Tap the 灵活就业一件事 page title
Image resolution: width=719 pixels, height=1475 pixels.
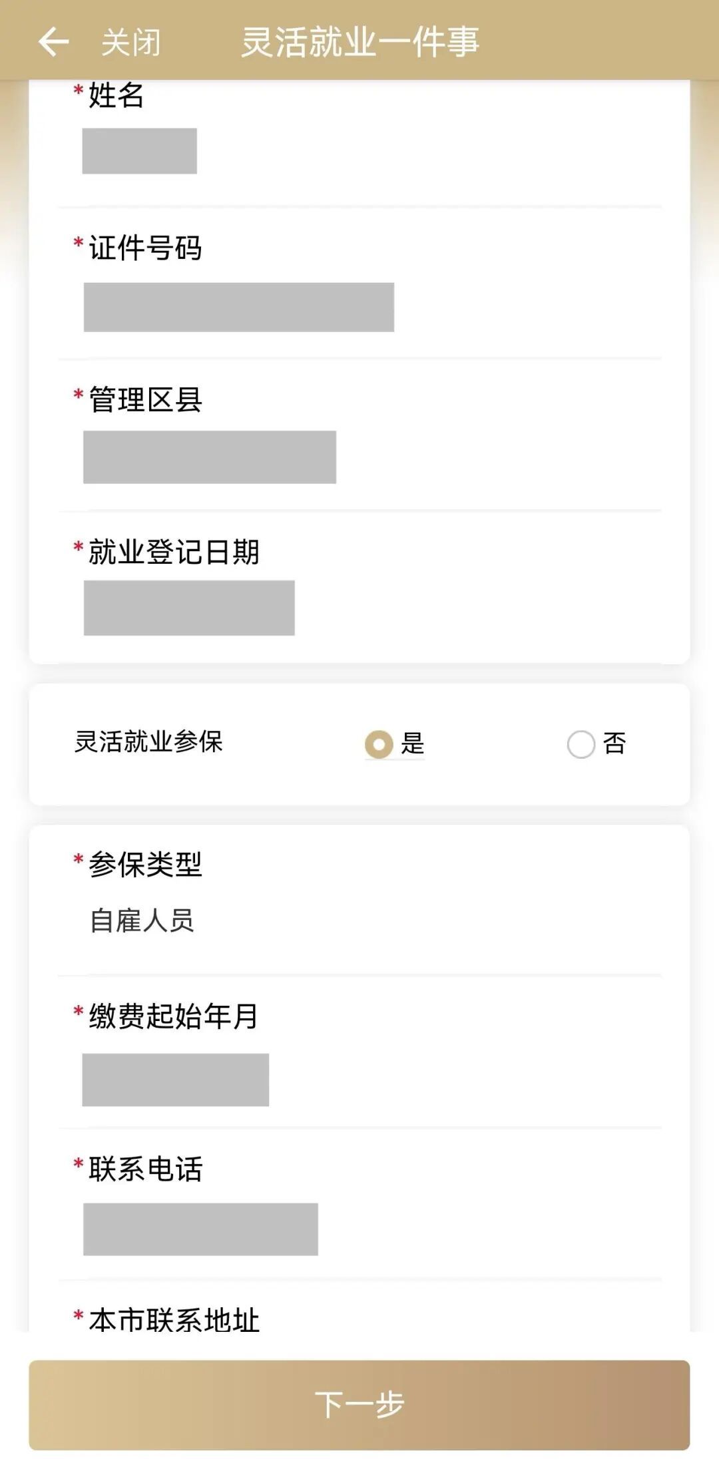coord(359,41)
